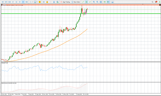This screenshot has height=96, width=161.
Task: Open the cloud hosting icon
Action: 54,2
